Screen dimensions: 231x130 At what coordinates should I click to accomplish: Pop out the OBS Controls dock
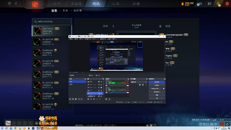[x=165, y=79]
